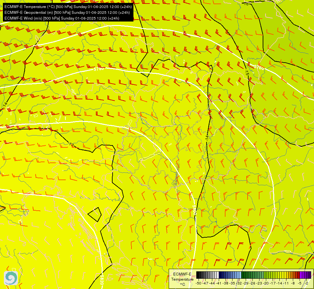Click legend scale value -50
Image resolution: width=314 pixels, height=289 pixels.
click(199, 283)
